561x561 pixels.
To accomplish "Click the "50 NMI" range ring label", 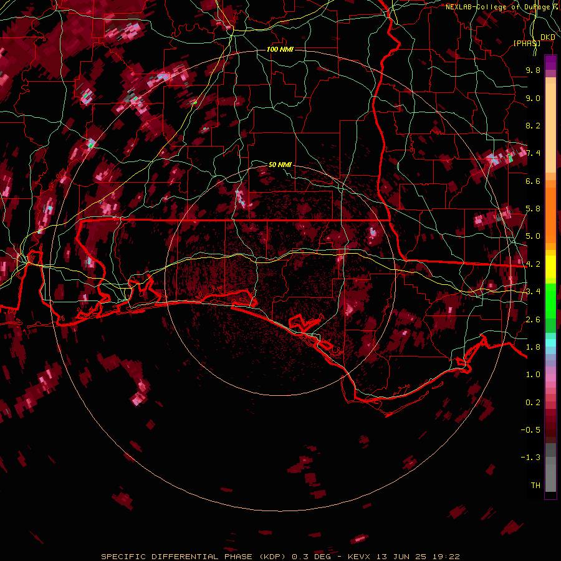I will pos(280,165).
